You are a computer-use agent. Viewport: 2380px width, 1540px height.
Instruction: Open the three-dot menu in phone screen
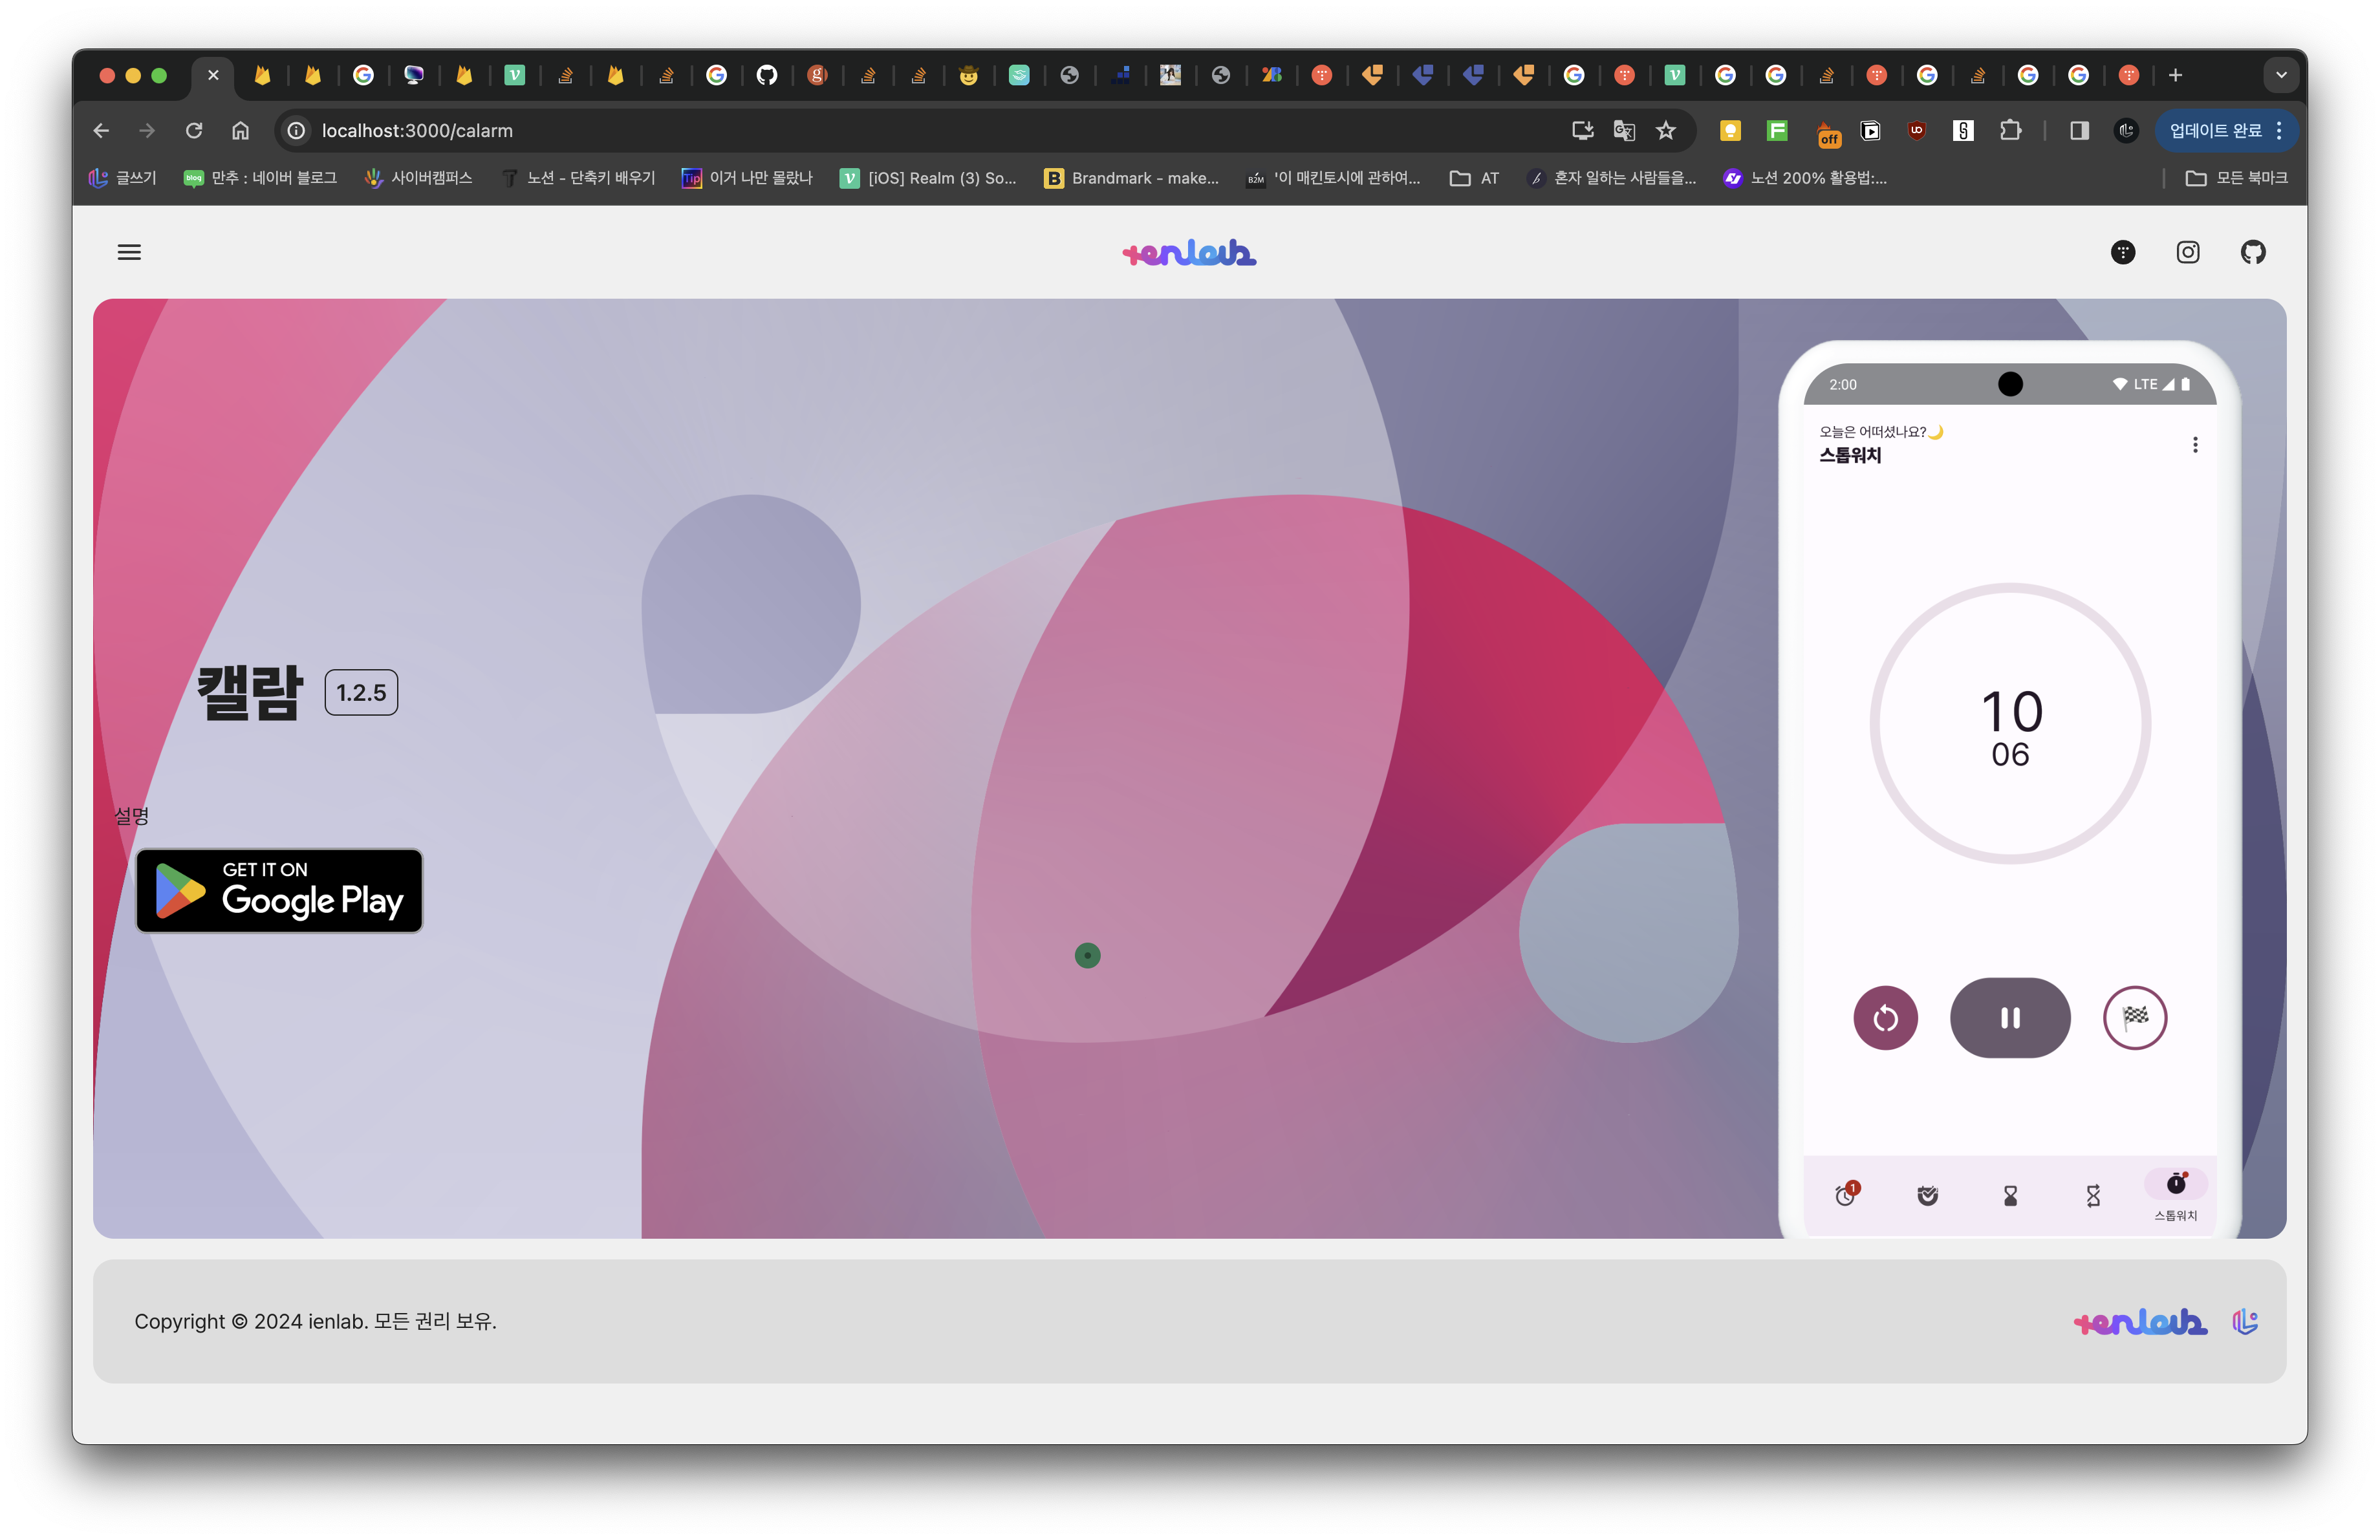(2195, 445)
